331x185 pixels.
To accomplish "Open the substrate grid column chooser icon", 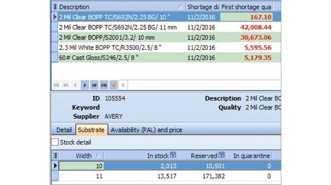I will pyautogui.click(x=55, y=156).
